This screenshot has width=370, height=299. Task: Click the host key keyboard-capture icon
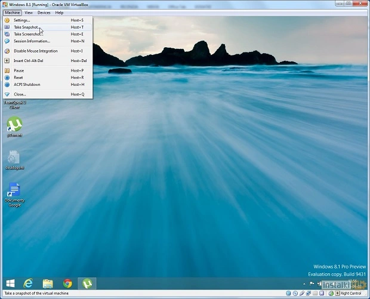click(x=337, y=294)
